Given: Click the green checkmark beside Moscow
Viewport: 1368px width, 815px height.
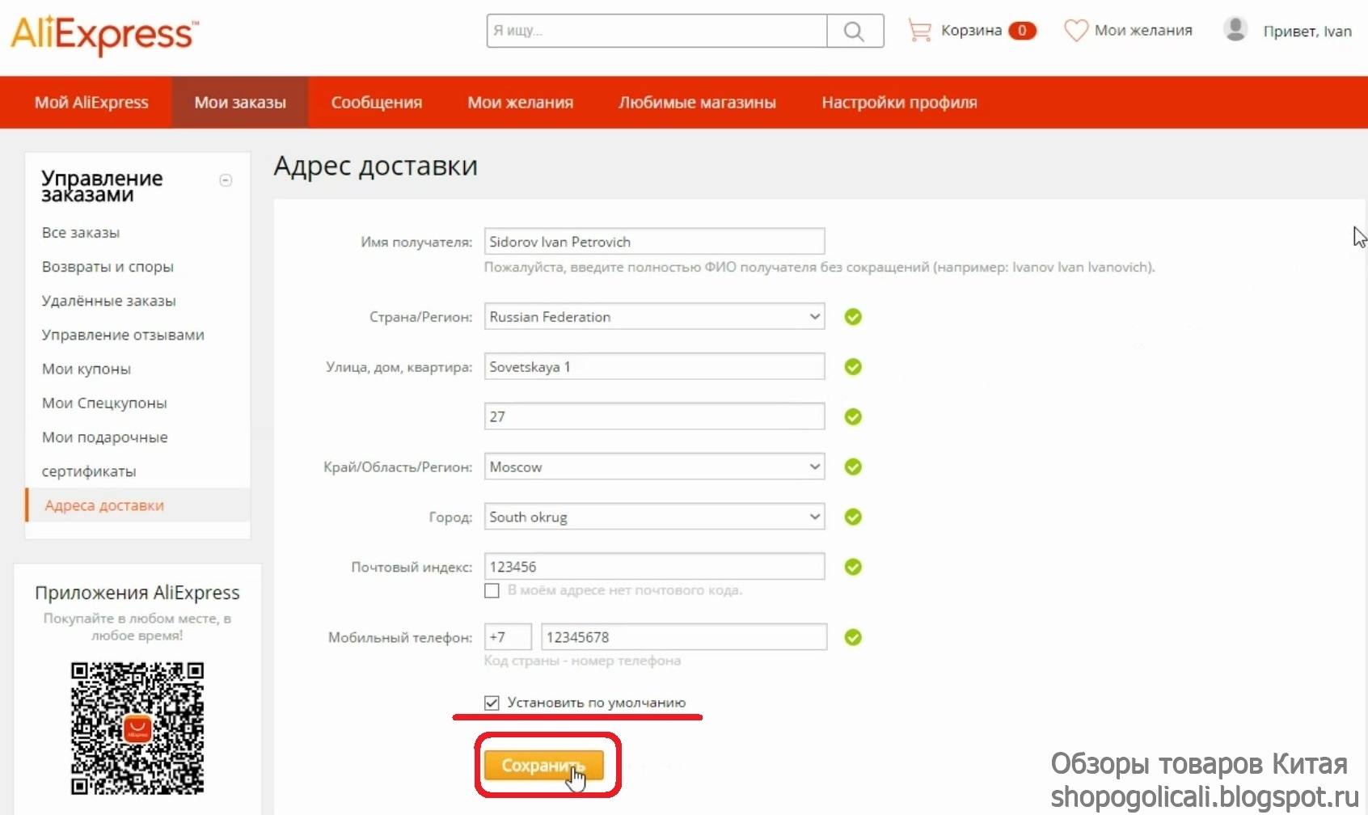Looking at the screenshot, I should [x=853, y=467].
